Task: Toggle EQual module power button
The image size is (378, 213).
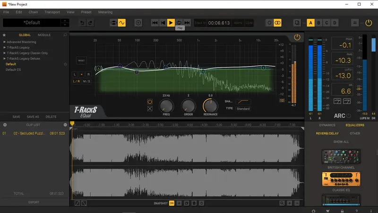Action: pos(297,37)
